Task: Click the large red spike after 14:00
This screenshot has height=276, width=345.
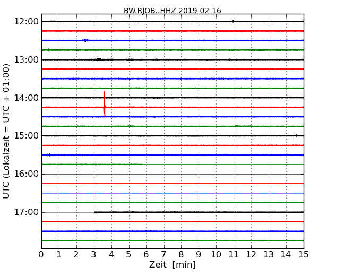Action: point(105,103)
